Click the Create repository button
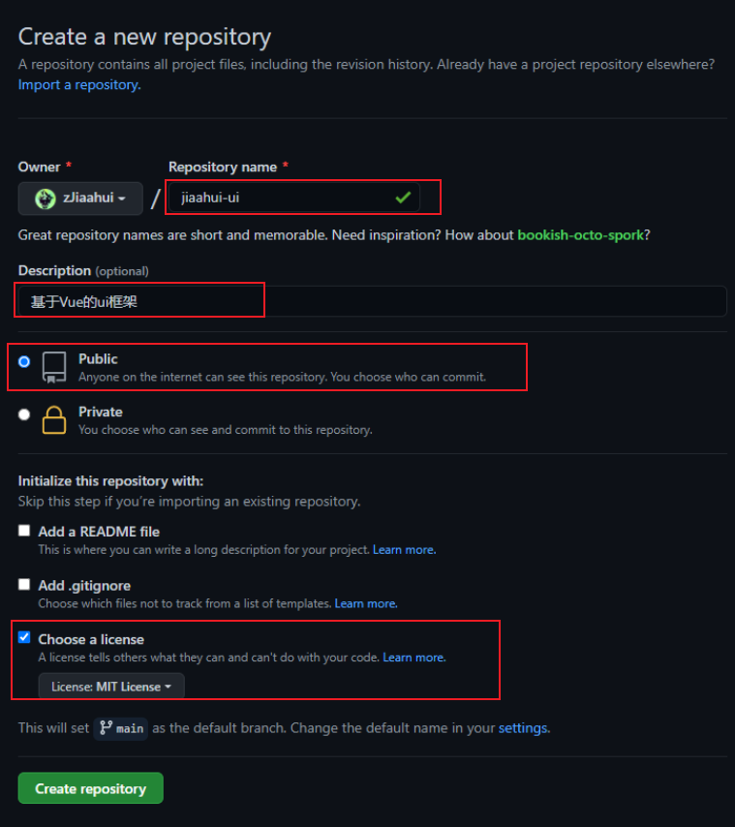Screen dimensions: 735x827 coord(91,788)
